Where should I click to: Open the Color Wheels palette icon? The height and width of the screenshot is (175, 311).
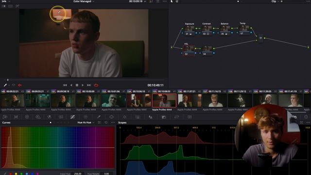click(27, 117)
